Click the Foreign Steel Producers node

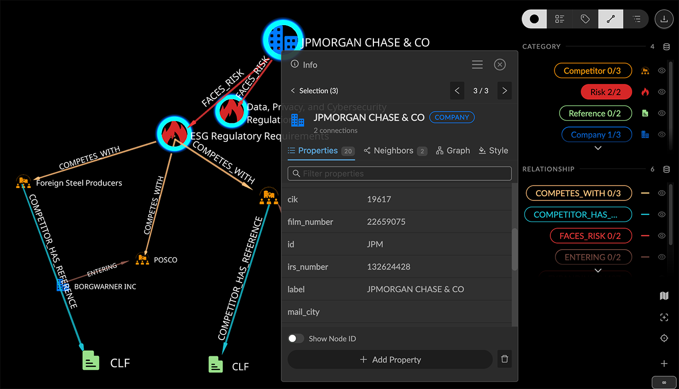(x=23, y=181)
